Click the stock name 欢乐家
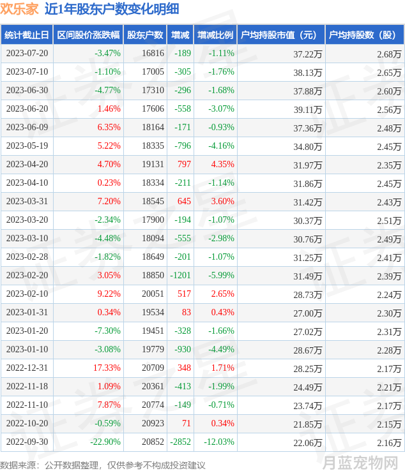 [x=20, y=9]
